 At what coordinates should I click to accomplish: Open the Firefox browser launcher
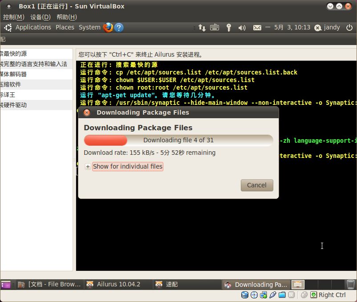[x=108, y=28]
